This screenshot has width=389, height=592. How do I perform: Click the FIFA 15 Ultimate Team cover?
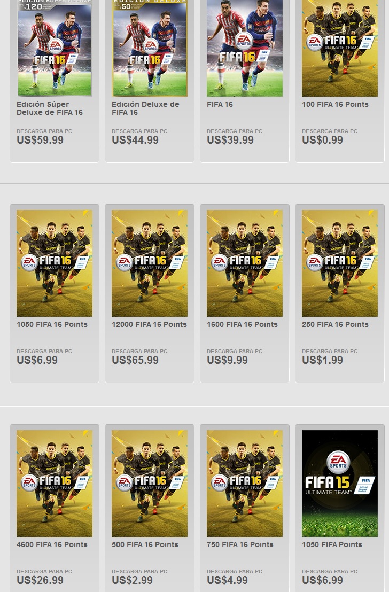click(x=340, y=483)
